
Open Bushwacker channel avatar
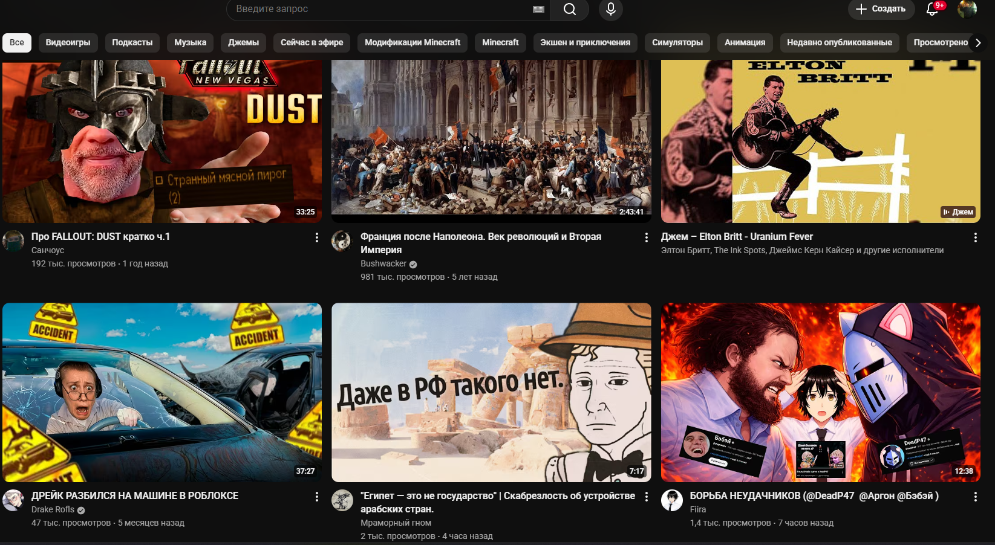point(342,241)
